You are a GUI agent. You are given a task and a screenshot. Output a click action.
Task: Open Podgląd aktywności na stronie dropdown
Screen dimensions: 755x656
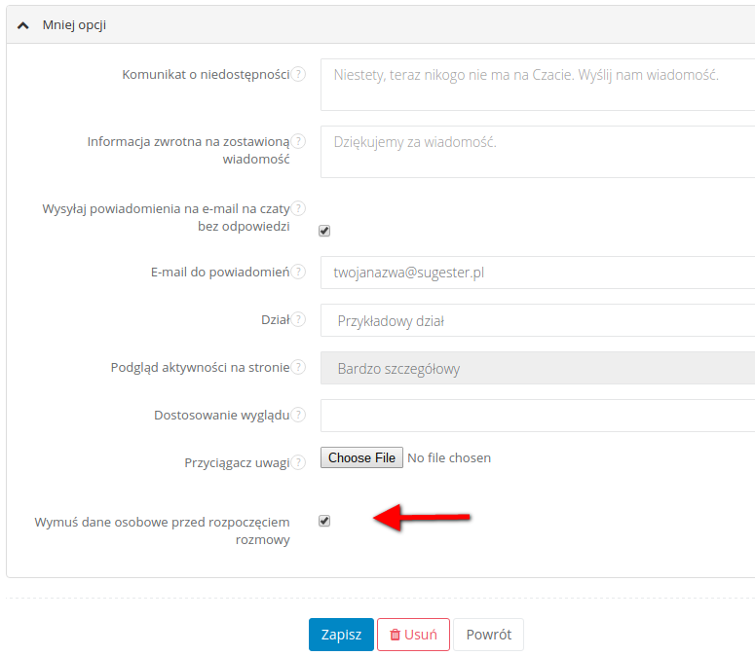(x=537, y=369)
